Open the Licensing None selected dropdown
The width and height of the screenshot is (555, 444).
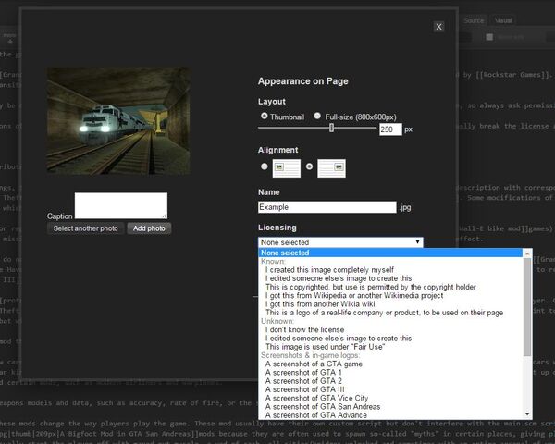(x=340, y=242)
